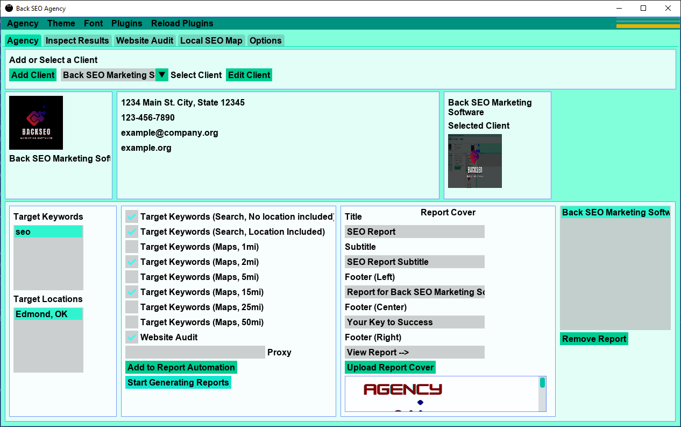Screen dimensions: 681x427
Task: Click the selected client thumbnail image
Action: click(475, 161)
